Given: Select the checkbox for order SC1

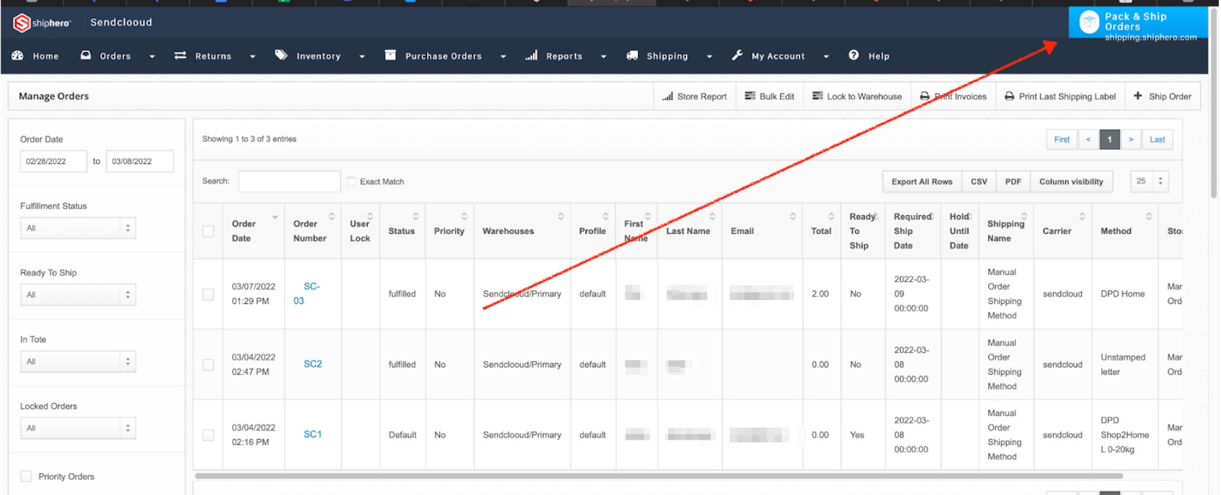Looking at the screenshot, I should [x=208, y=435].
